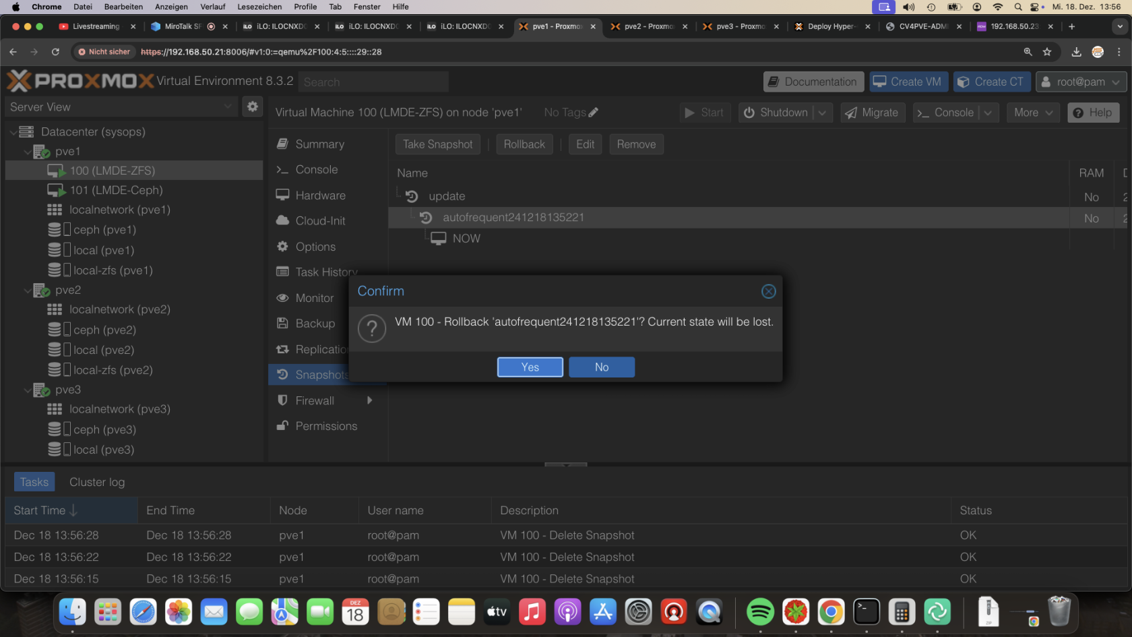Image resolution: width=1132 pixels, height=637 pixels.
Task: Open Finder from the Dock
Action: 72,612
